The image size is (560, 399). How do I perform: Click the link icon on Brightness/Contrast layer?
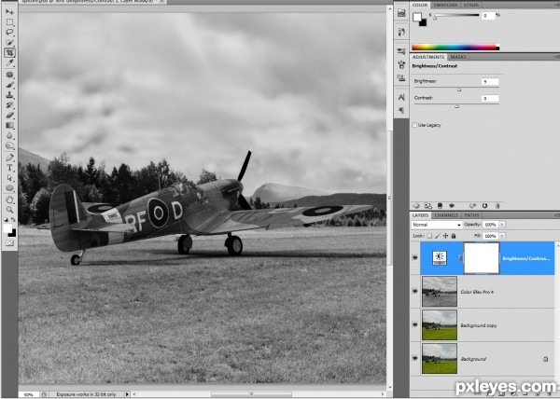click(x=460, y=257)
